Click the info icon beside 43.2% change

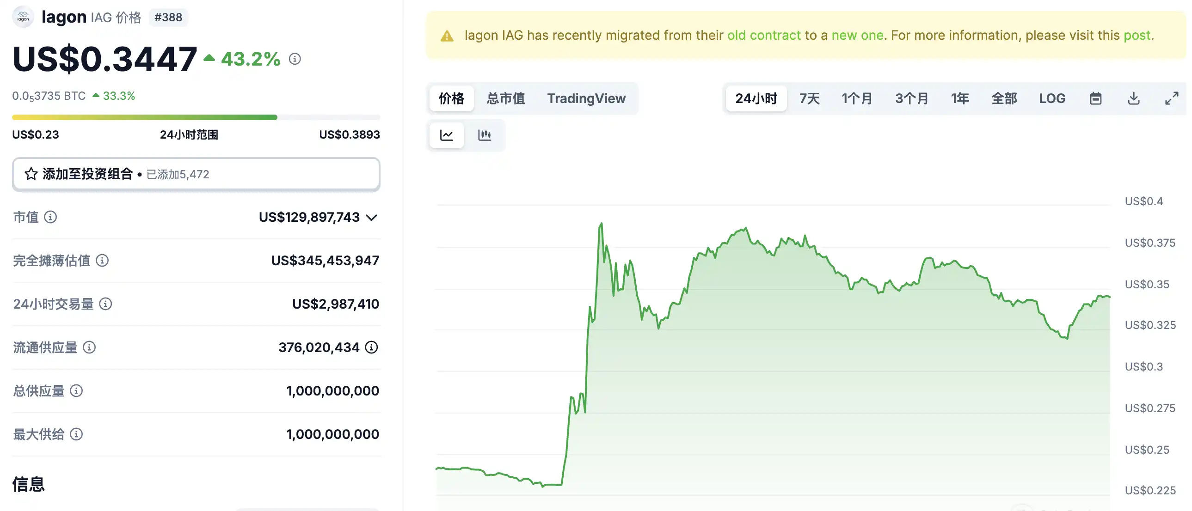295,59
